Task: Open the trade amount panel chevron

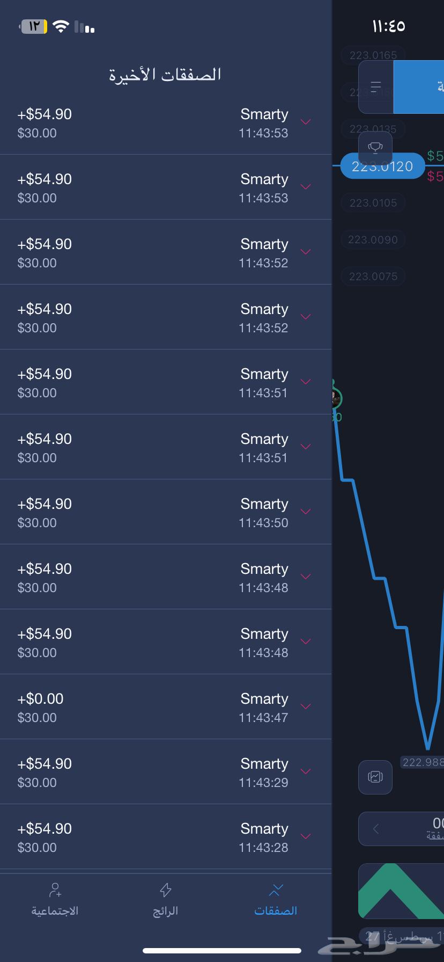Action: (x=376, y=829)
